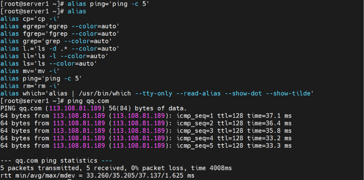
Task: Click the qq.com ping statistics heading
Action: [56, 160]
